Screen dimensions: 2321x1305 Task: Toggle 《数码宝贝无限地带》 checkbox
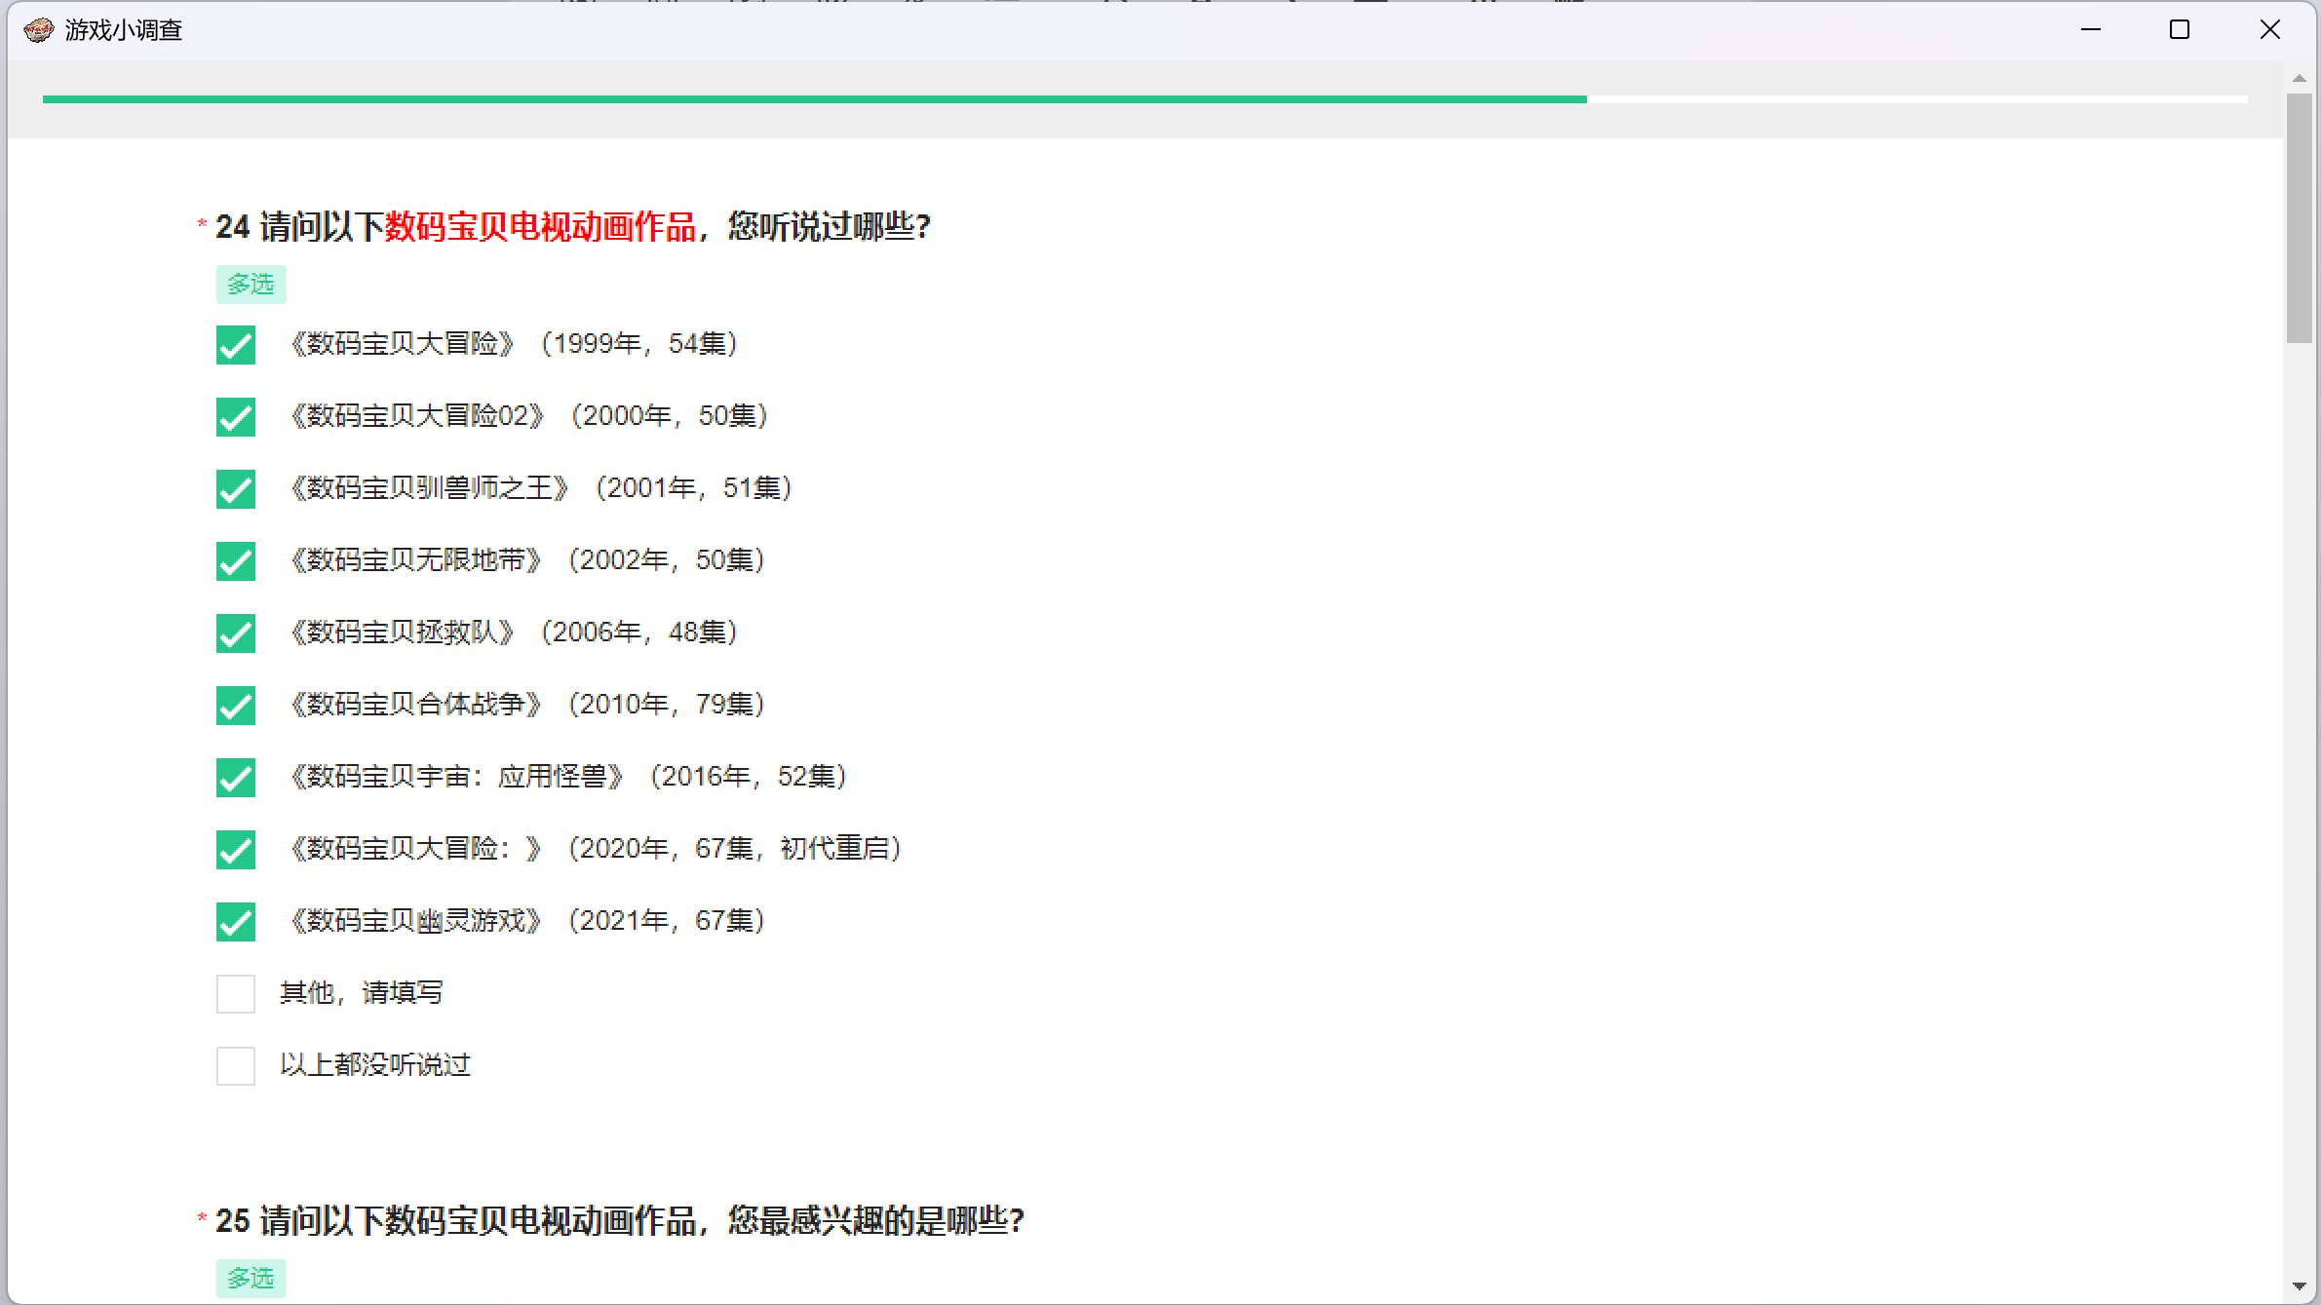click(x=236, y=561)
